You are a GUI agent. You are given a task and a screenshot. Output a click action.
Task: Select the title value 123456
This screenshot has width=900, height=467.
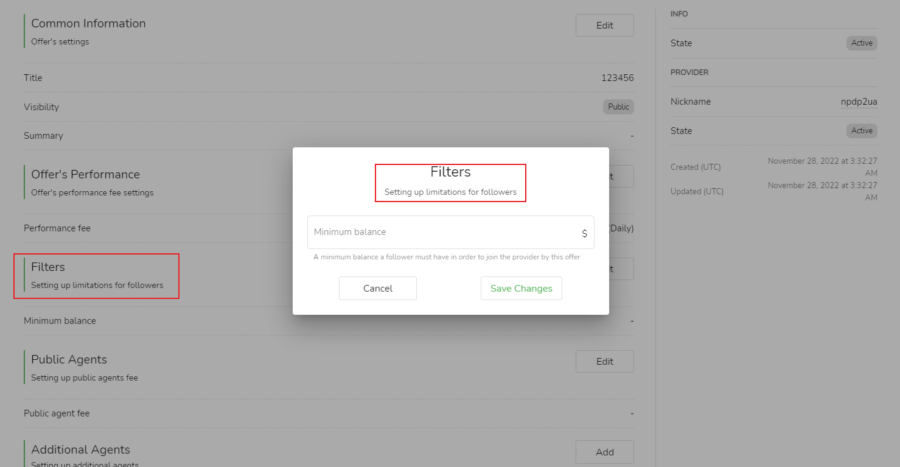coord(617,78)
